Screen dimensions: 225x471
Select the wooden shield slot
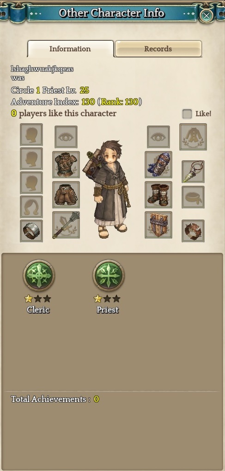click(x=158, y=225)
